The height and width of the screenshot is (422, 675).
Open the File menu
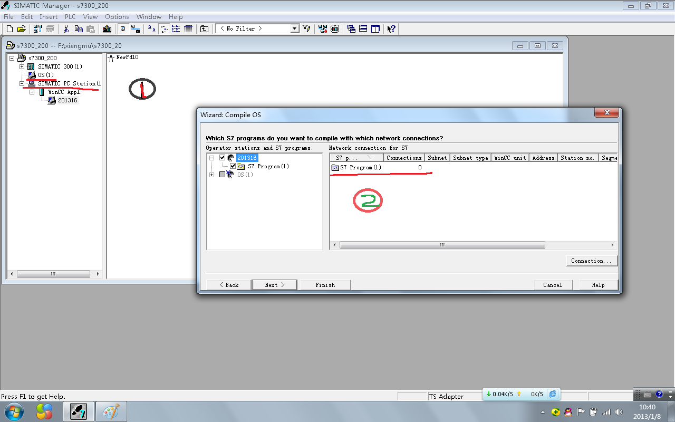(8, 17)
